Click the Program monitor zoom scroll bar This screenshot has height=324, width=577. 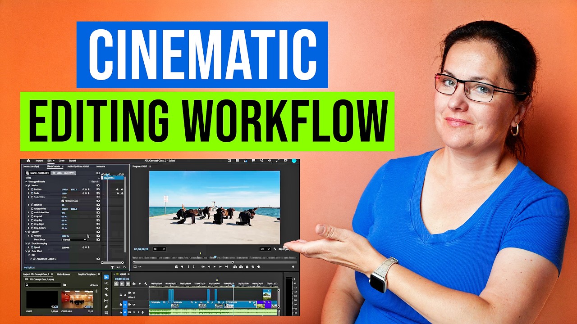[183, 262]
